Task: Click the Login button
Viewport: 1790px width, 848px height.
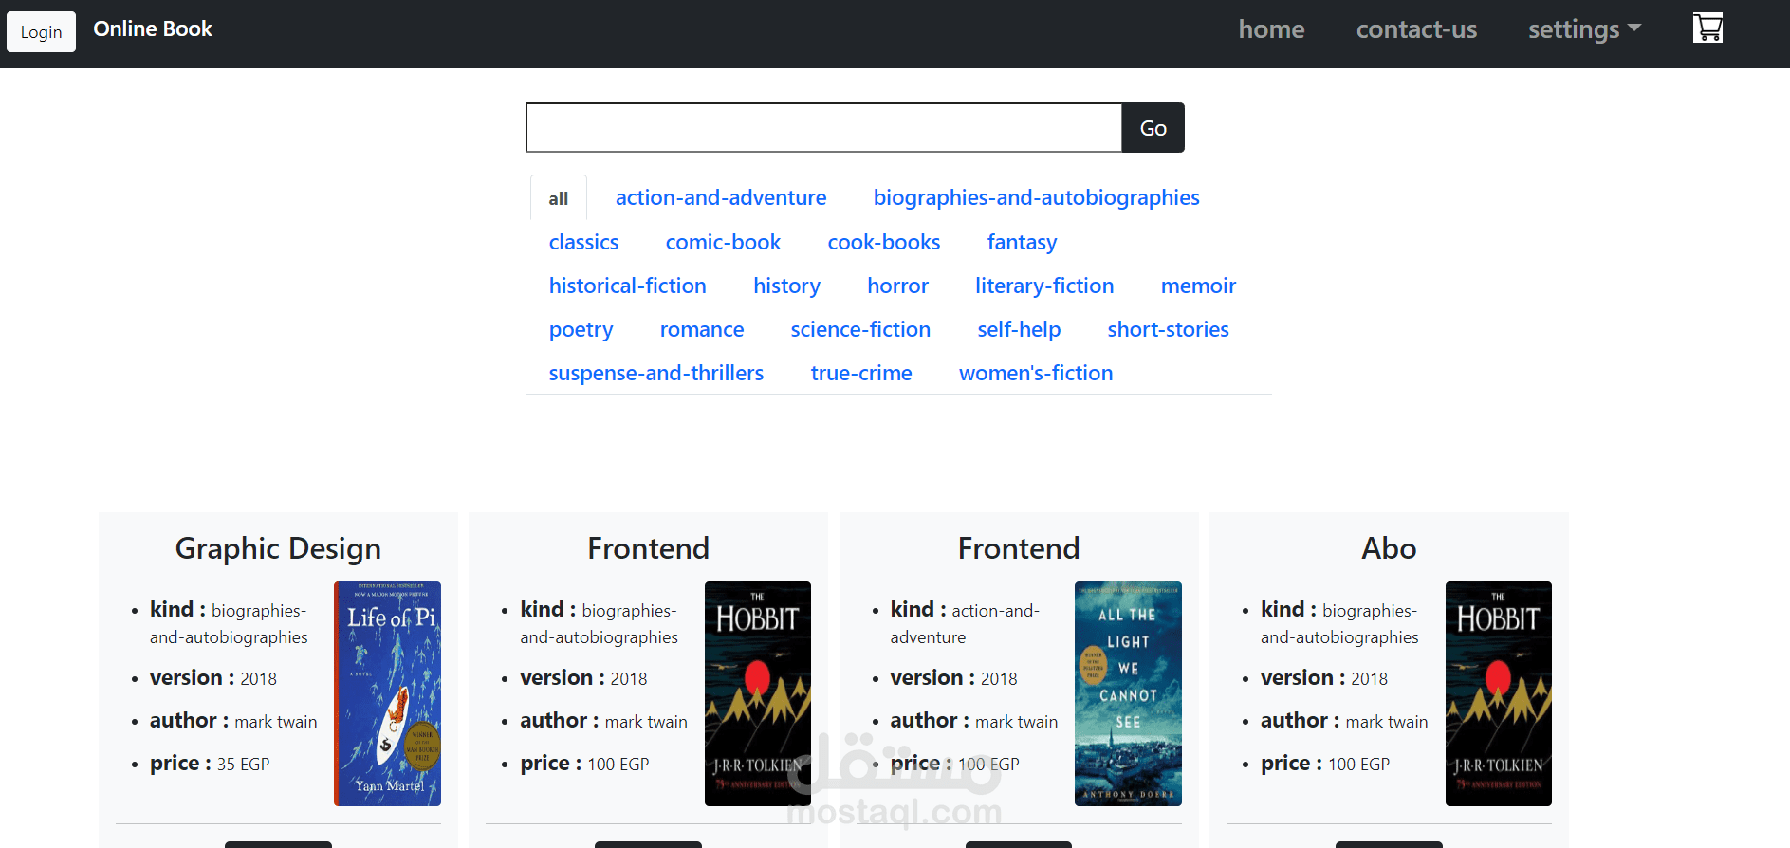Action: [x=41, y=32]
